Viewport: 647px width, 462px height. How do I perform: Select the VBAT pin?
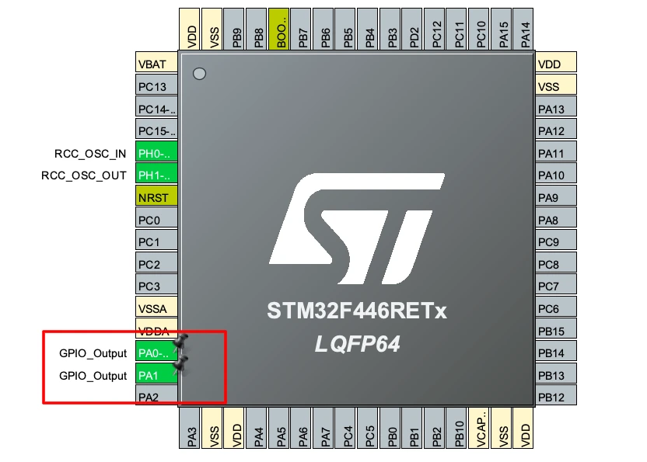(157, 64)
